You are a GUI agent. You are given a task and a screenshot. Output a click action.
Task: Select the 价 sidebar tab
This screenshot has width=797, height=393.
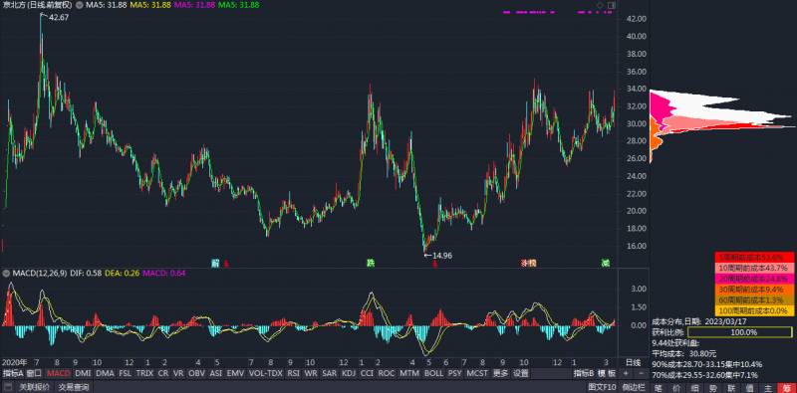tap(676, 388)
